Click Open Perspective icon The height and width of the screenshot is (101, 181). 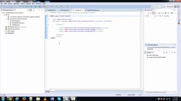(x=164, y=7)
